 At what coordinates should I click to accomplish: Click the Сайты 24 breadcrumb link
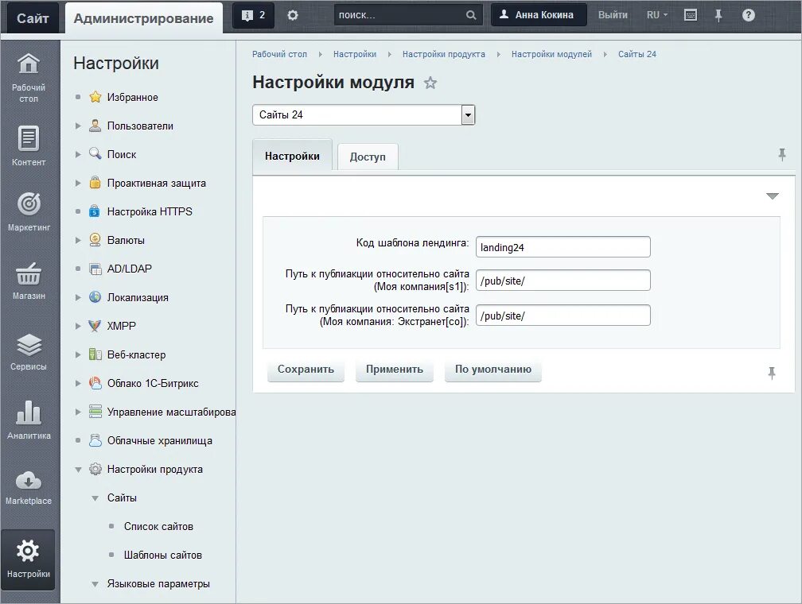tap(637, 54)
